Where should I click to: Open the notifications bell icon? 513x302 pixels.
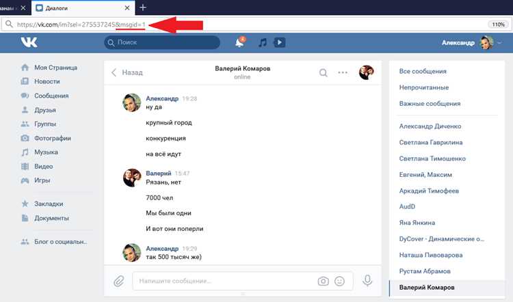(x=240, y=42)
